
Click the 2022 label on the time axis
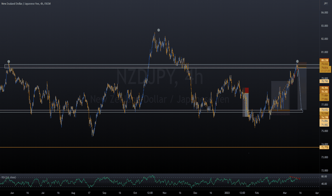[x=227, y=193]
